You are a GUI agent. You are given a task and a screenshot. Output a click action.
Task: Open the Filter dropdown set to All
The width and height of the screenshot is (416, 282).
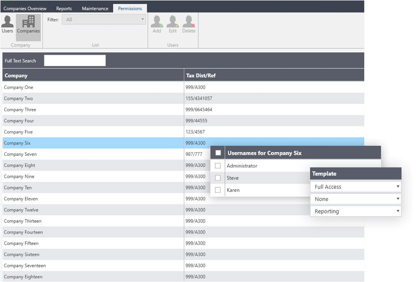(x=104, y=20)
